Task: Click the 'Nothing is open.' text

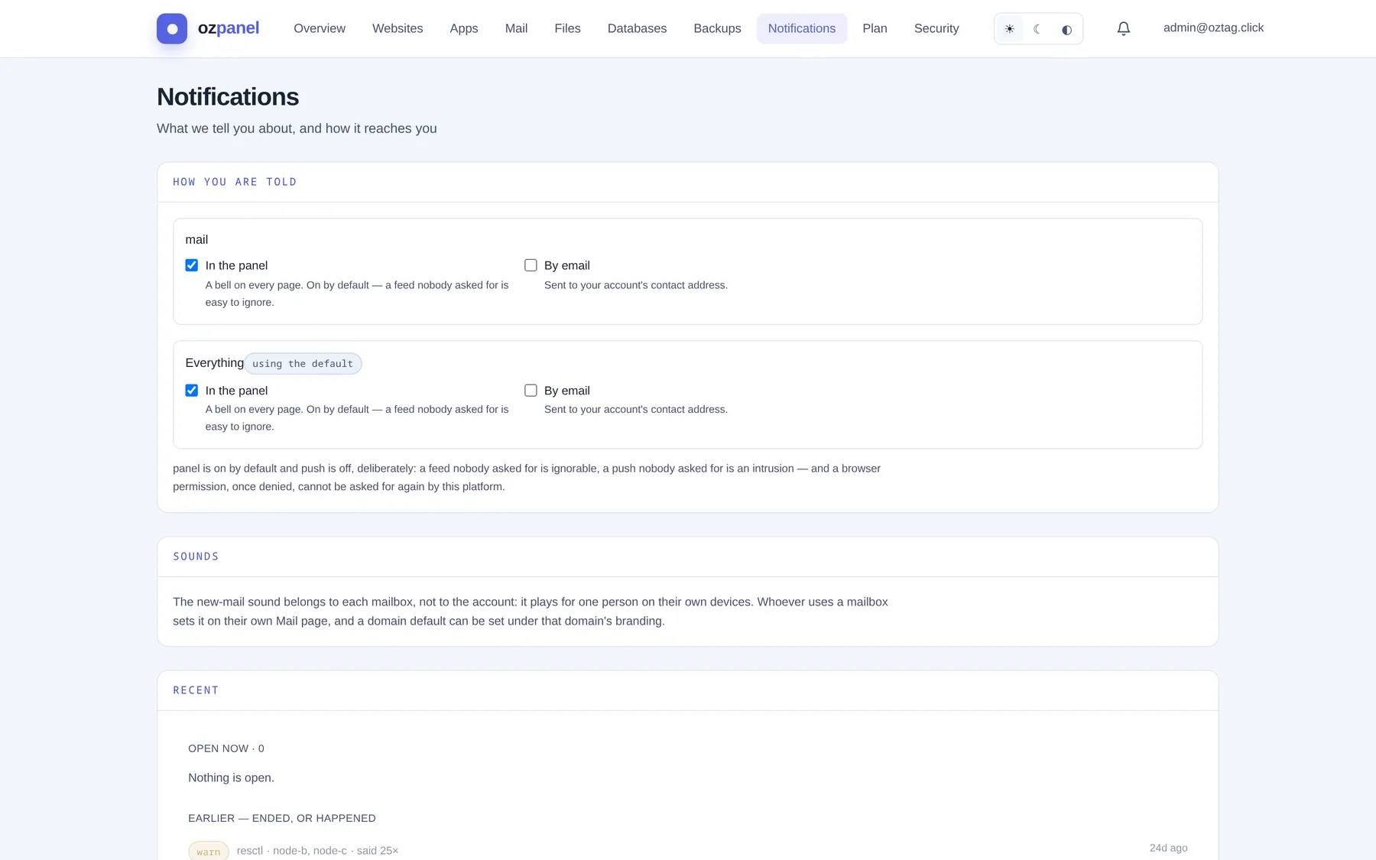Action: pyautogui.click(x=231, y=777)
